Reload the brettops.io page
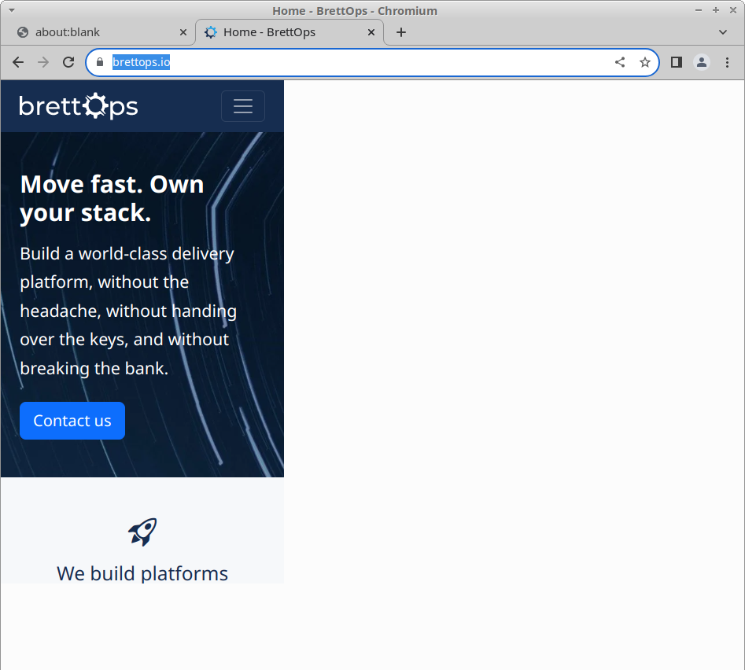The width and height of the screenshot is (745, 670). (68, 62)
